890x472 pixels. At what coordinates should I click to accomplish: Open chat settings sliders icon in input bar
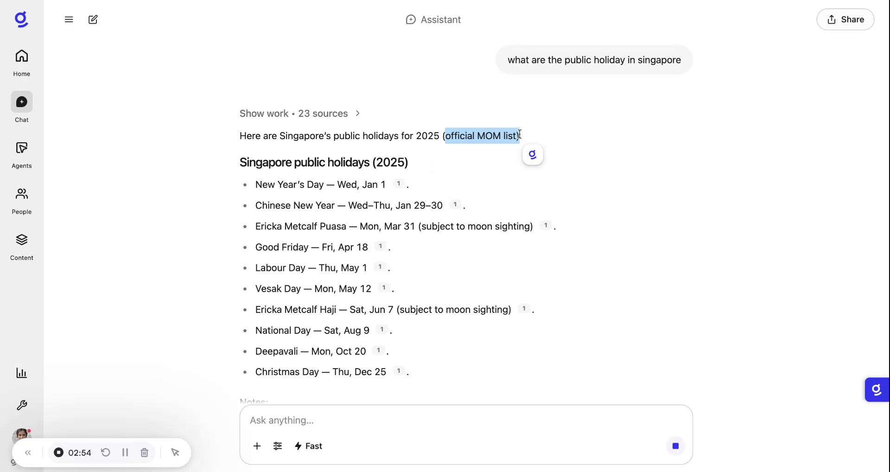[x=278, y=446]
